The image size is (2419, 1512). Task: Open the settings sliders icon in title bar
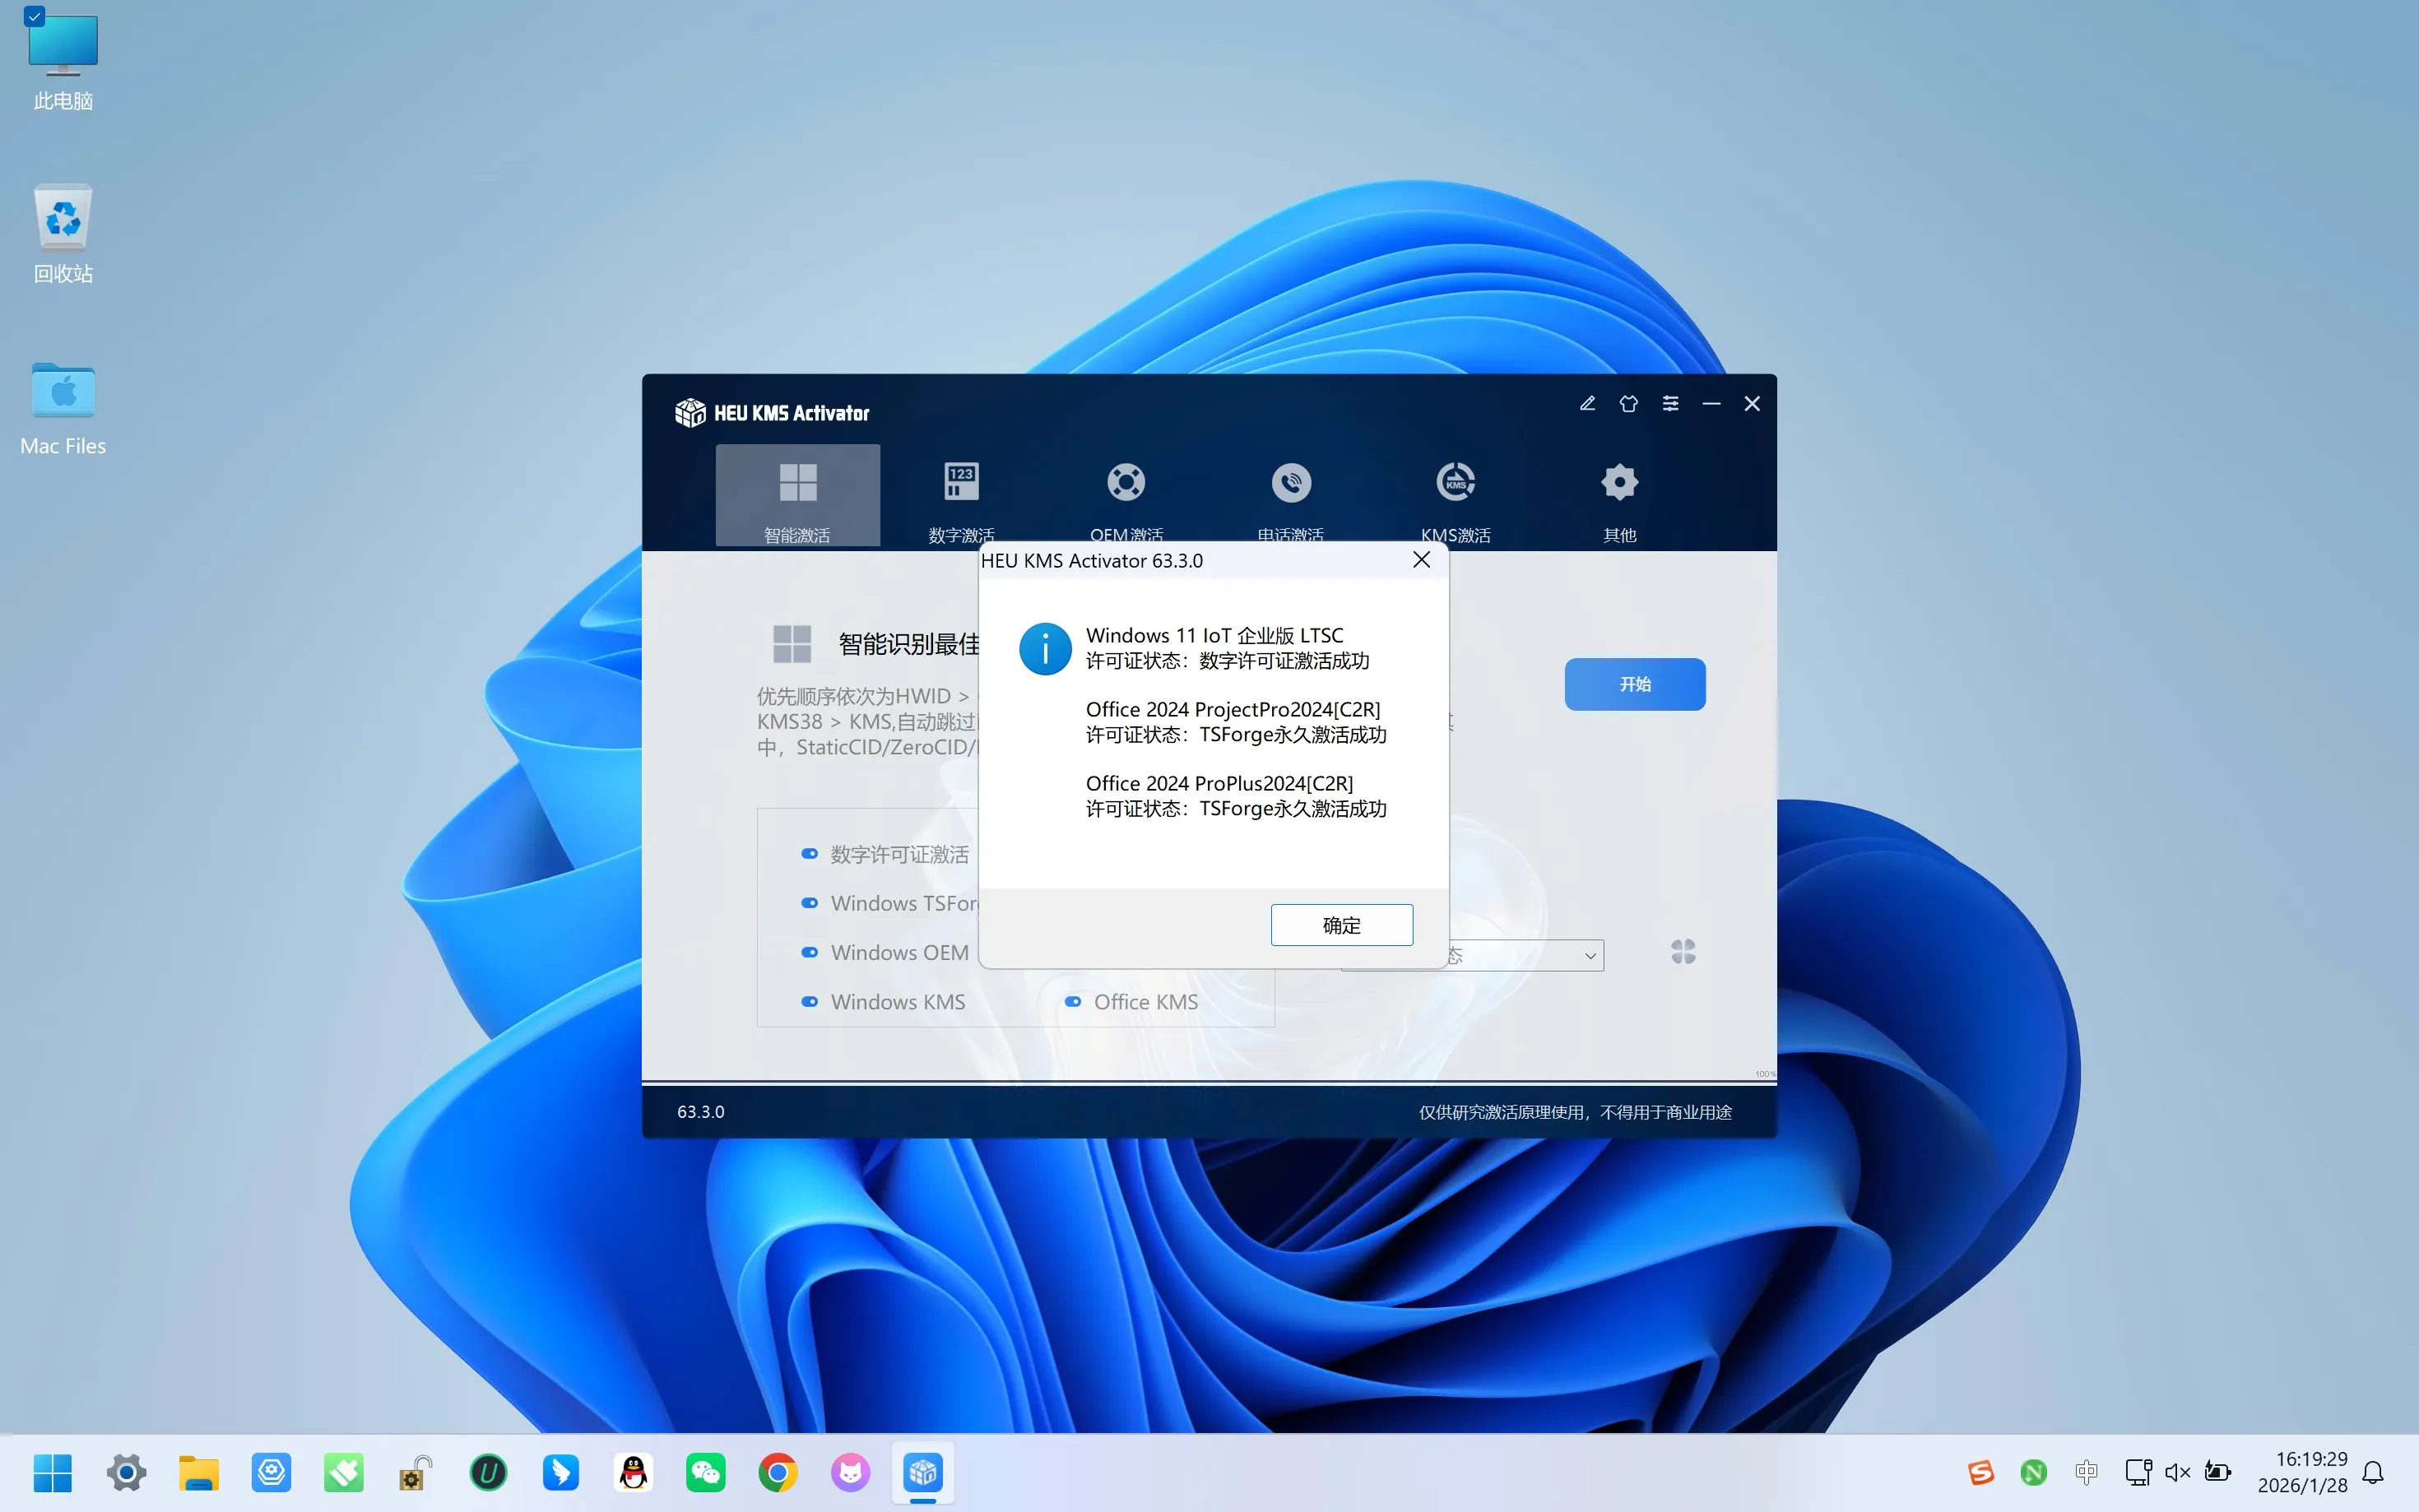[x=1670, y=404]
